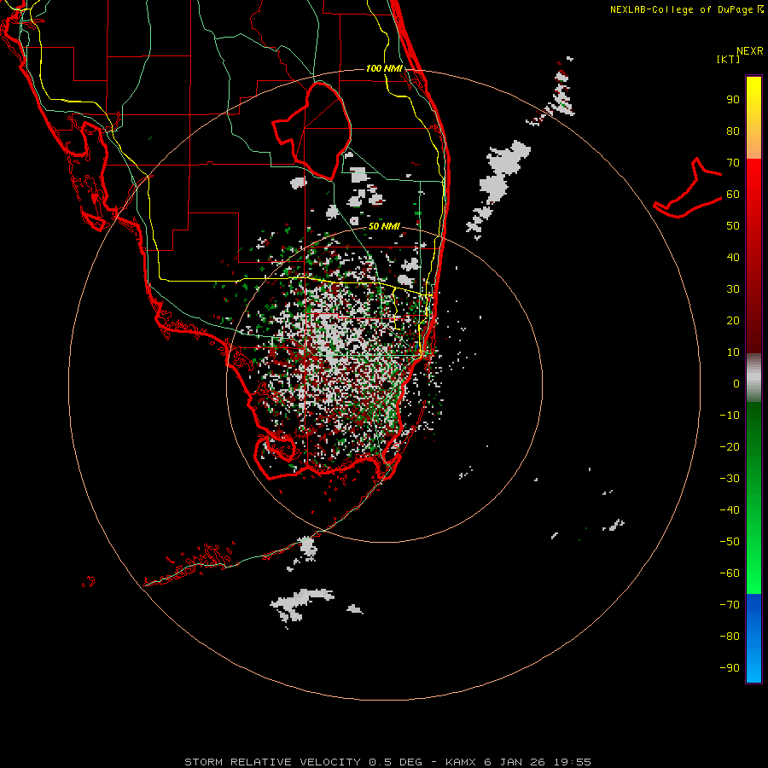The height and width of the screenshot is (768, 768).
Task: Click the 50 value on velocity scale
Action: 733,226
